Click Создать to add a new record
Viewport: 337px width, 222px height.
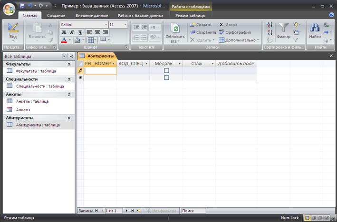pyautogui.click(x=201, y=25)
